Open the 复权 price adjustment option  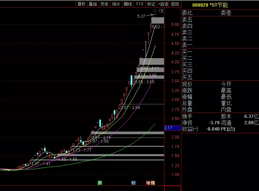click(81, 4)
